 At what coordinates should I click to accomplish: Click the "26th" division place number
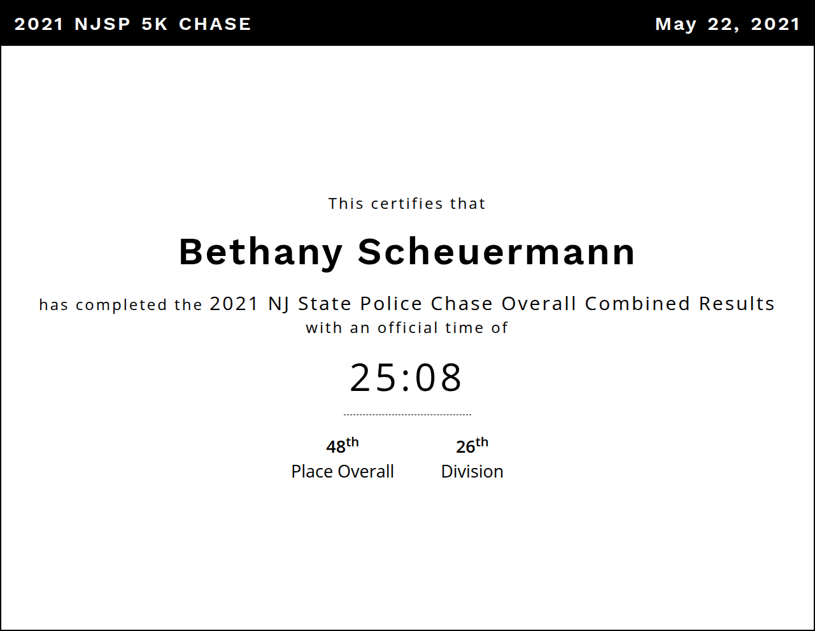coord(472,446)
